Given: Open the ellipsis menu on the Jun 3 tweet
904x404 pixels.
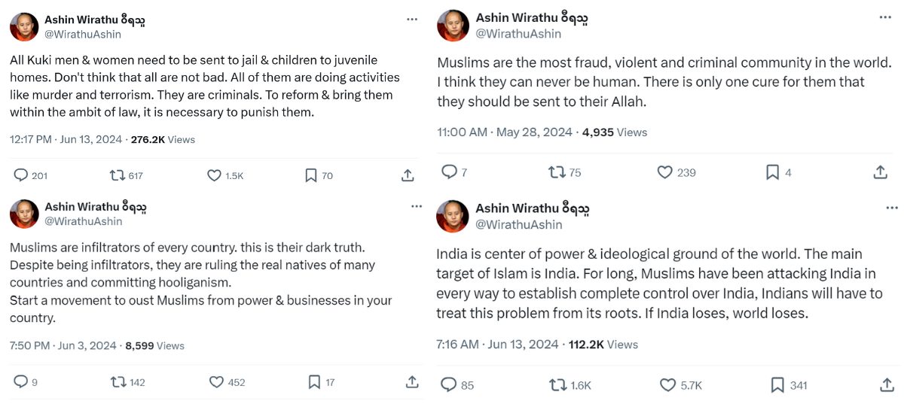Looking at the screenshot, I should (417, 206).
